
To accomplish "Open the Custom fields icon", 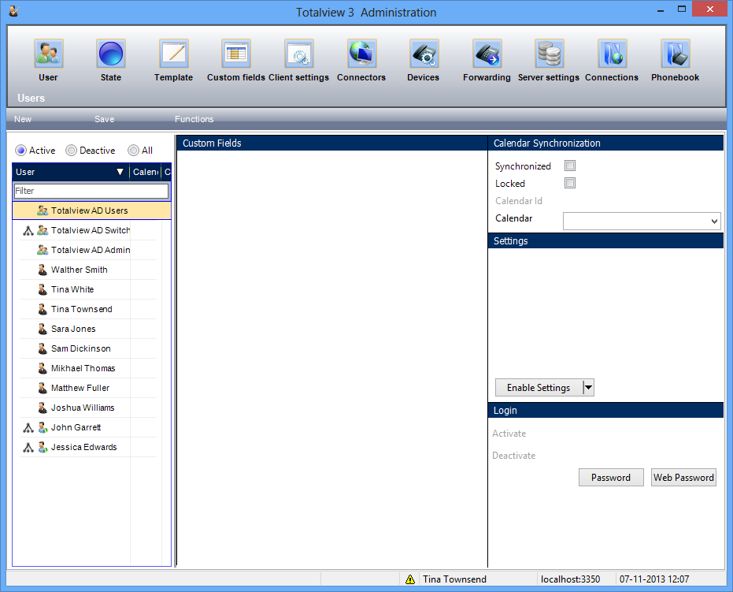I will pyautogui.click(x=236, y=54).
